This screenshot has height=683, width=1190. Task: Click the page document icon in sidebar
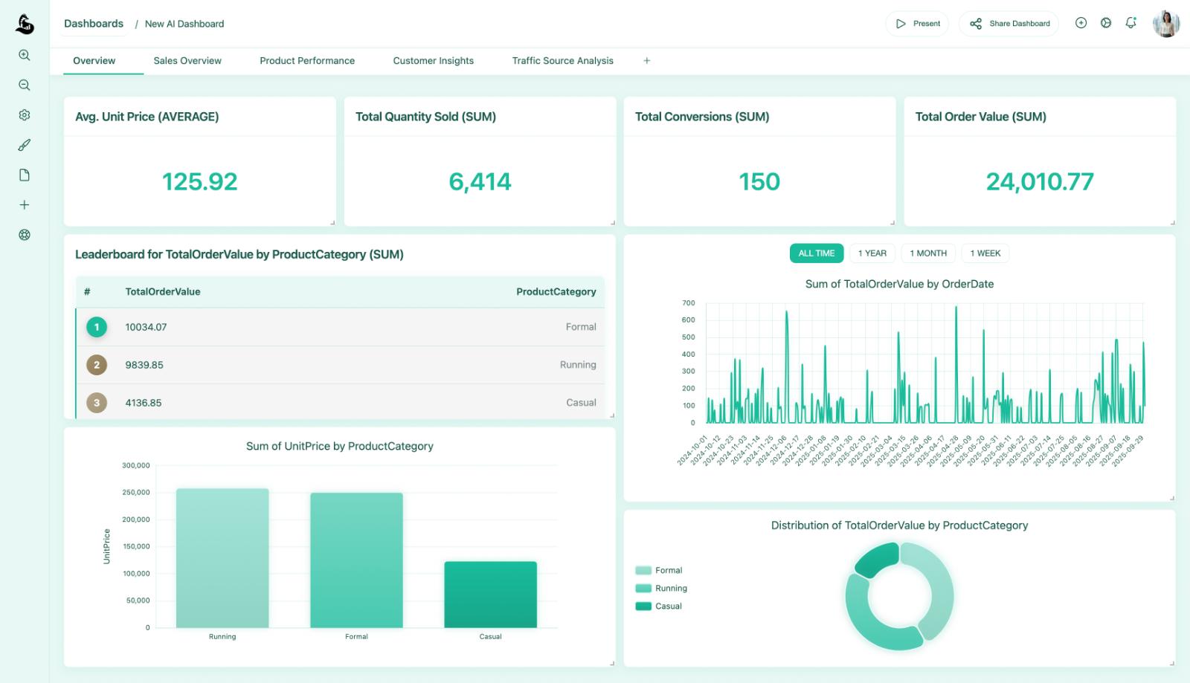(x=25, y=175)
